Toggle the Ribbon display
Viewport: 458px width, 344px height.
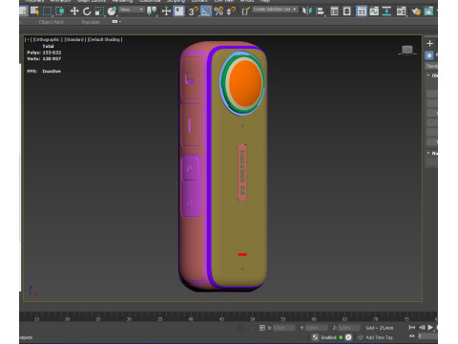362,11
